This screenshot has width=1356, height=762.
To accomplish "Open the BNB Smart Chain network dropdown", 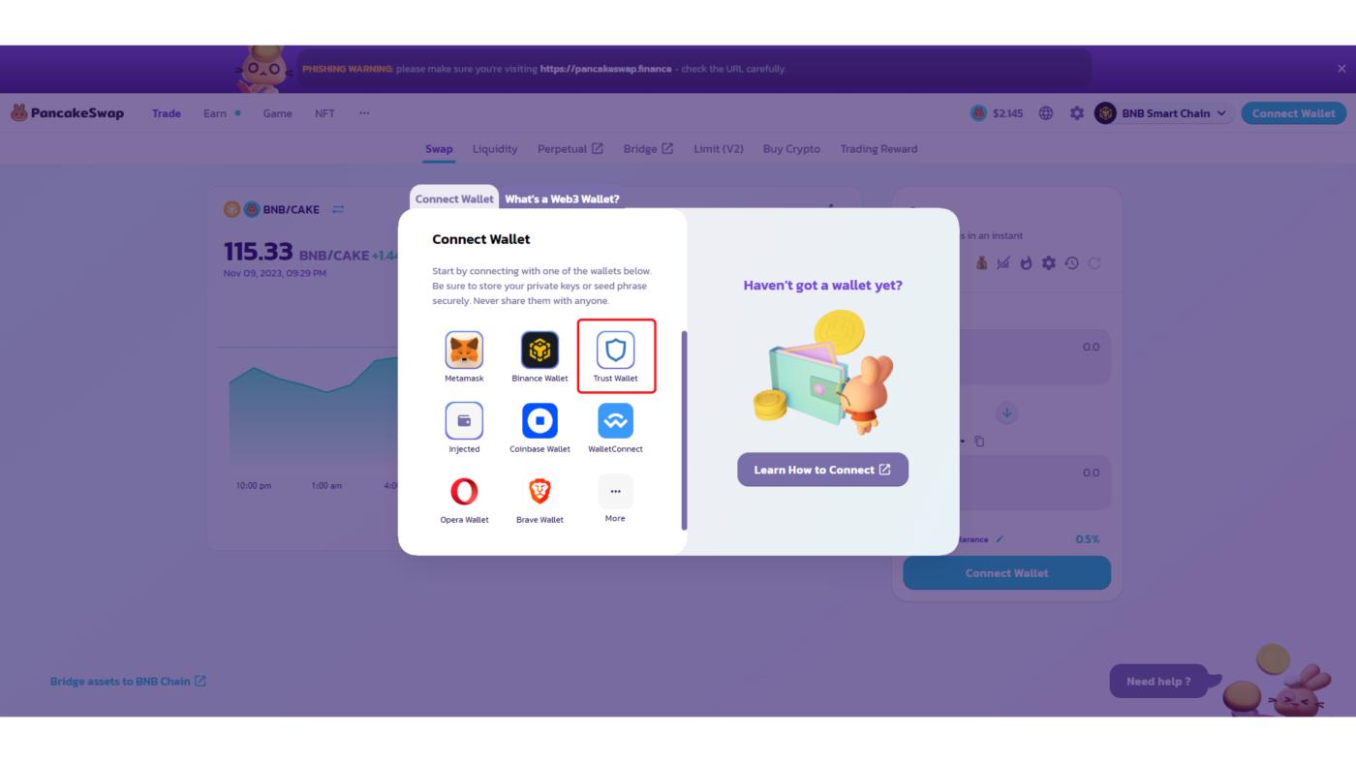I will 1163,113.
